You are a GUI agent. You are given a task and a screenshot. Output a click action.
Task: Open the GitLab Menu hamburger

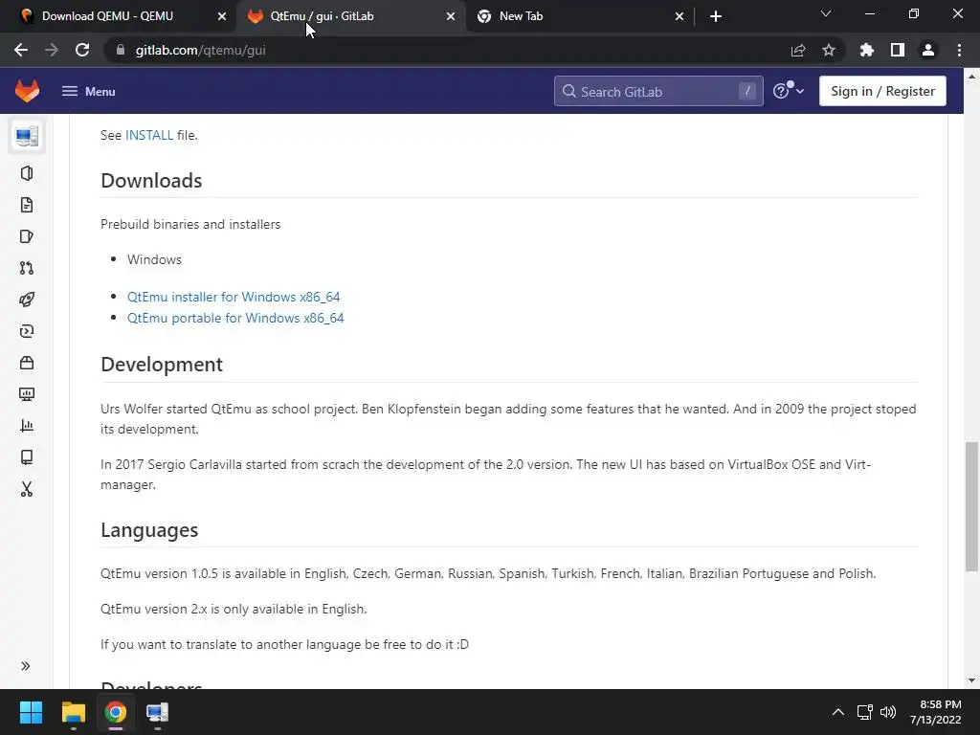click(x=88, y=91)
